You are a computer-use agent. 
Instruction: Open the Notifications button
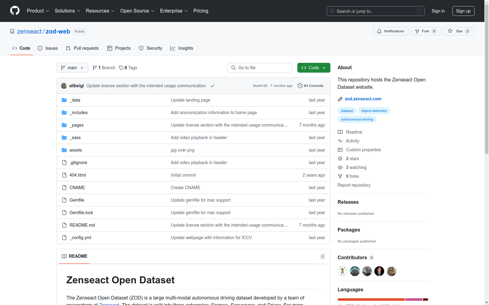tap(391, 31)
